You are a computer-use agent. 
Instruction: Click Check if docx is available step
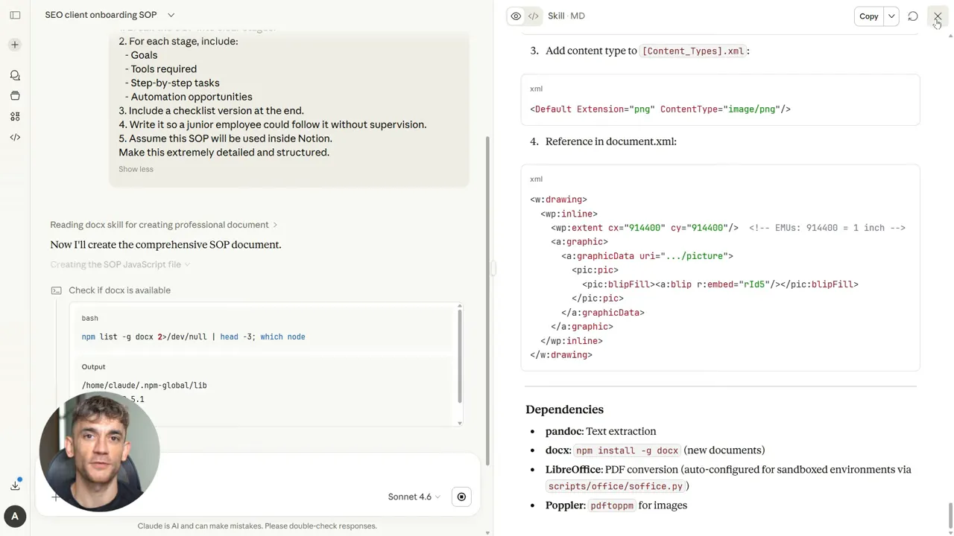pyautogui.click(x=119, y=290)
